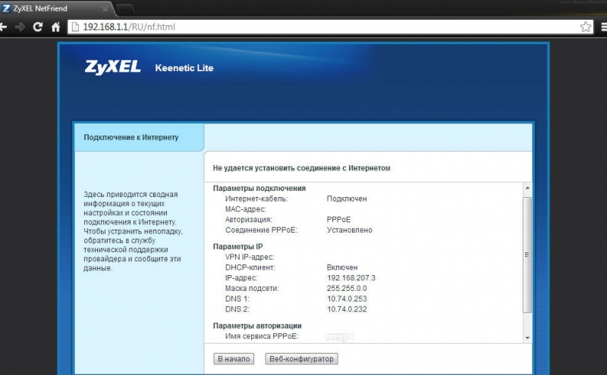The width and height of the screenshot is (607, 375).
Task: Close the ZyXEL NetFriend tab
Action: 105,9
